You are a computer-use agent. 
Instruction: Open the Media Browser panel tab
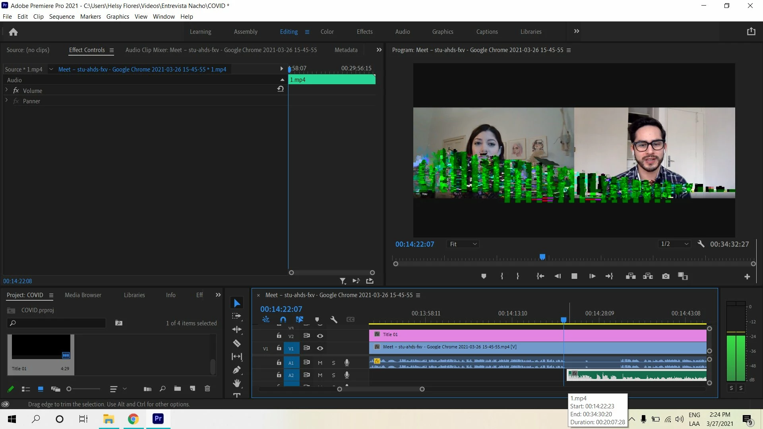(x=83, y=295)
